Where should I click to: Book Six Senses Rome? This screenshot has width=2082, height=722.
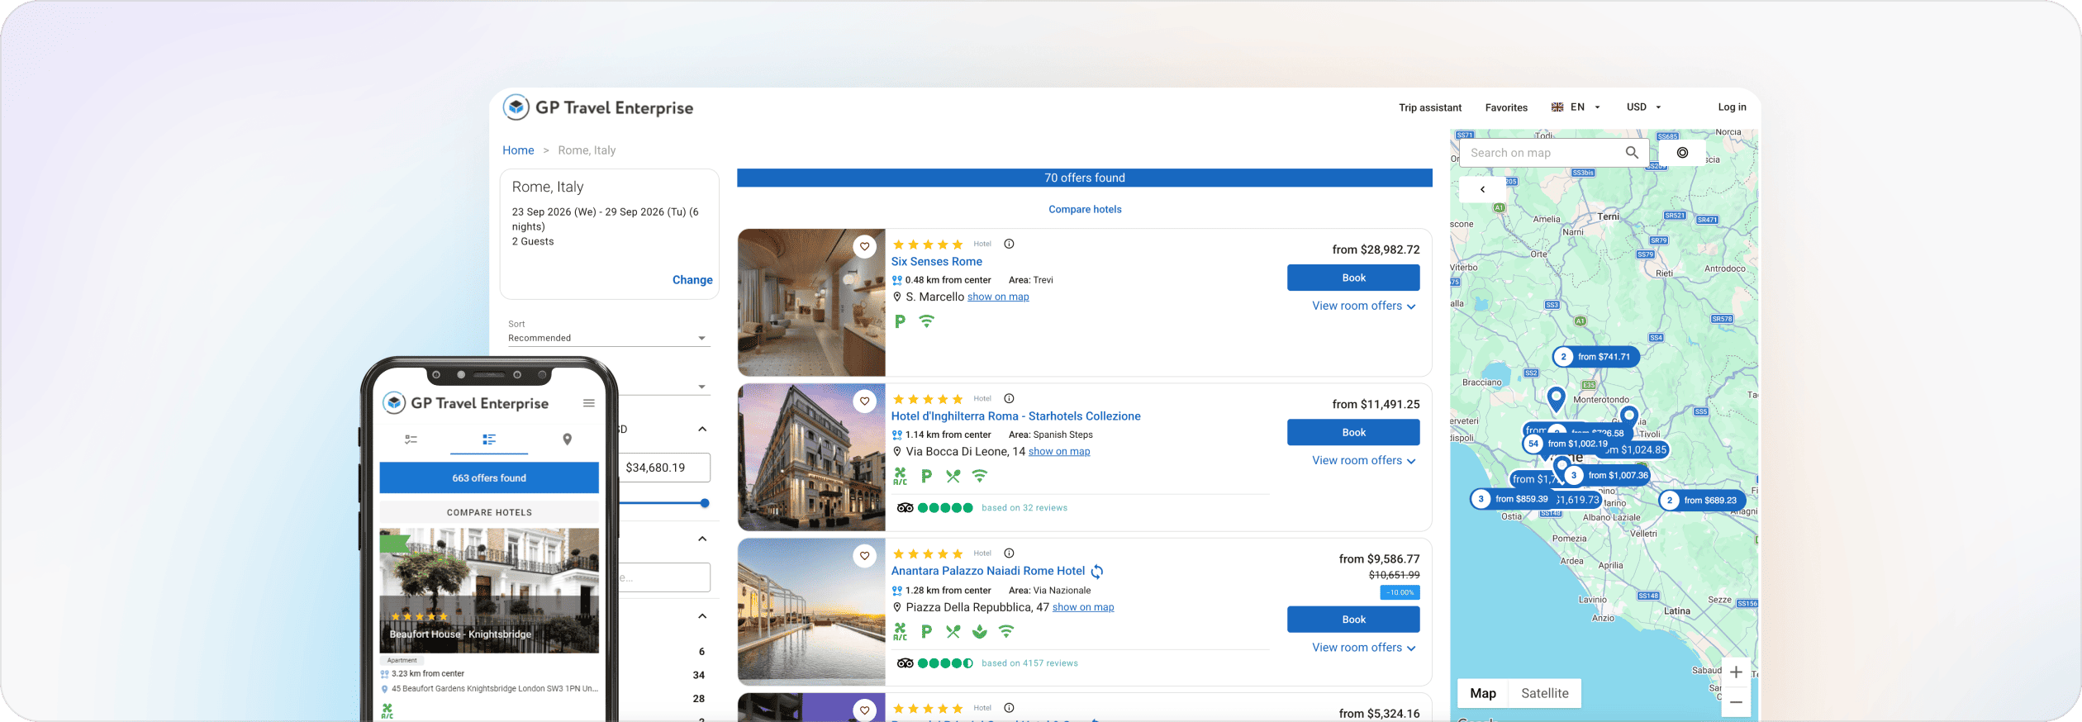click(x=1353, y=278)
